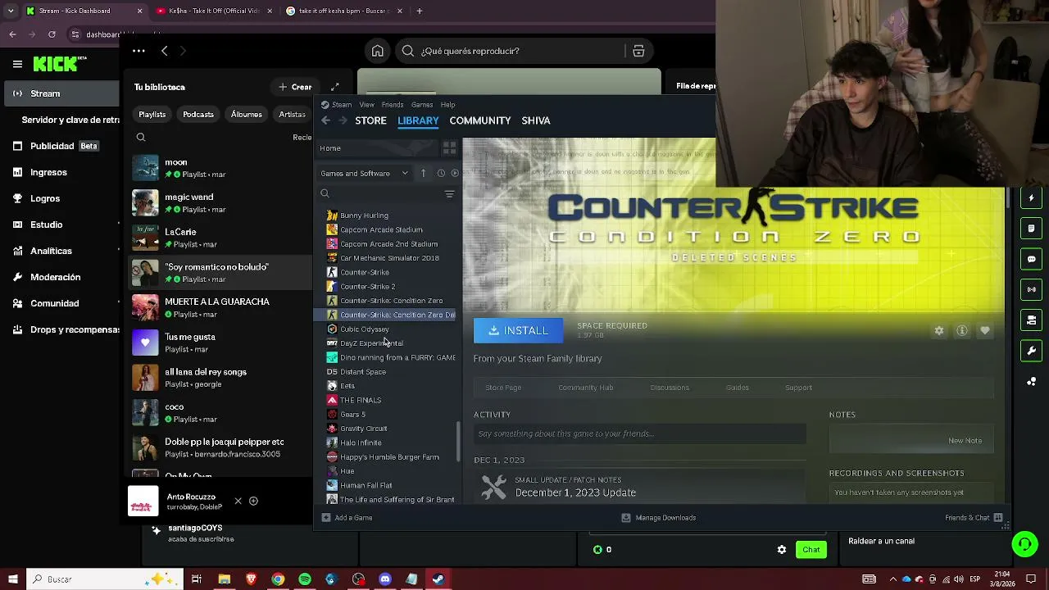Add Counter-Strike Condition Zero to favorites heart

point(985,331)
